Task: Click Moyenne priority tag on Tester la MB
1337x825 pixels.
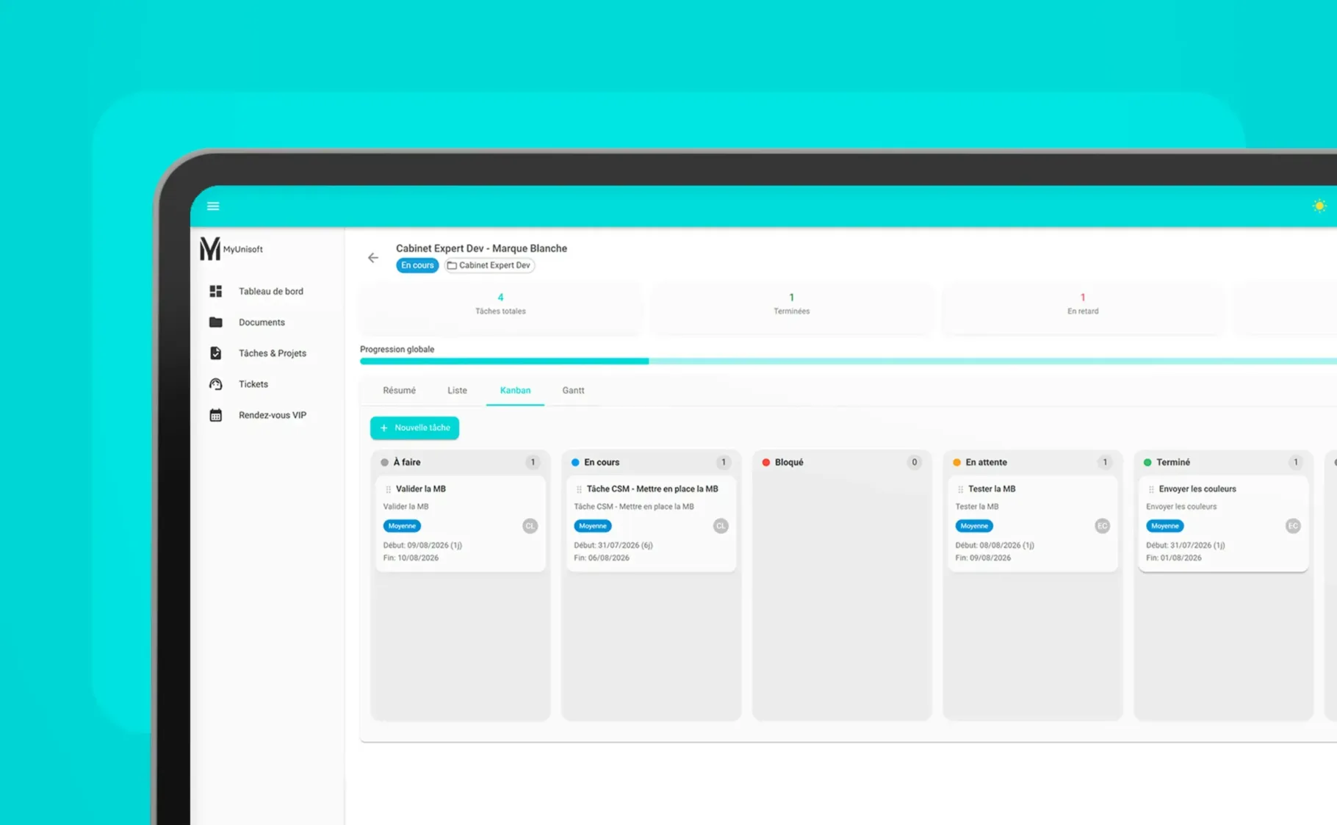Action: click(x=974, y=526)
